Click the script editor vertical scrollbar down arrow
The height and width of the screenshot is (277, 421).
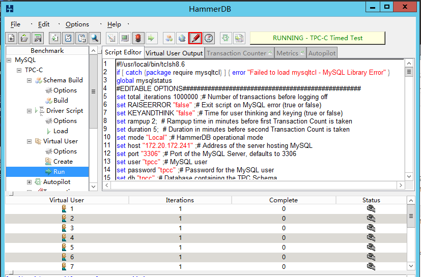pyautogui.click(x=409, y=176)
